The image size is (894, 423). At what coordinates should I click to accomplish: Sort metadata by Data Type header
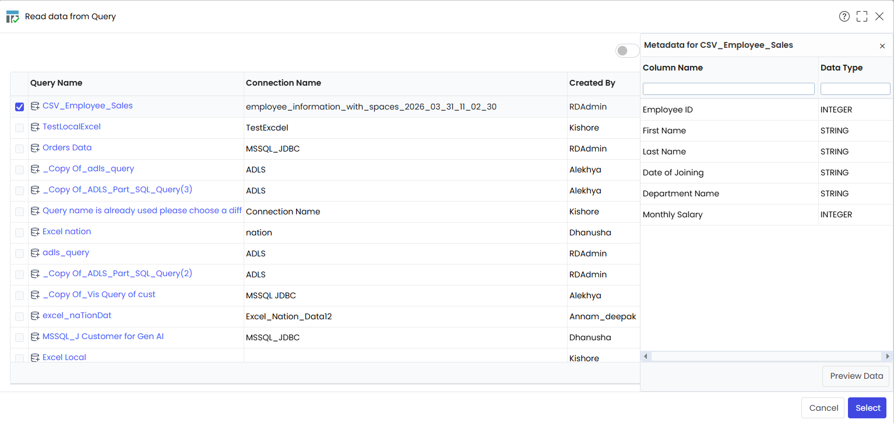pyautogui.click(x=842, y=68)
